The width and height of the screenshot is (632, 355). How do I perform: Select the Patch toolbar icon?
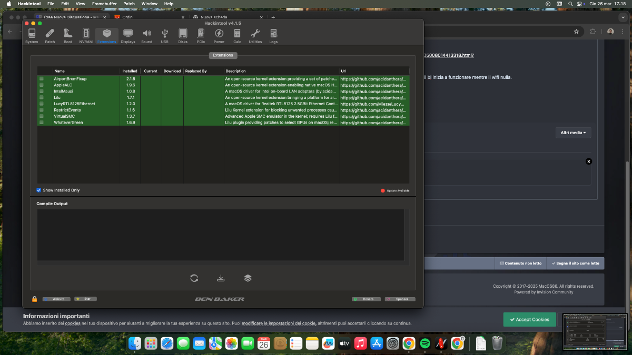(x=50, y=36)
